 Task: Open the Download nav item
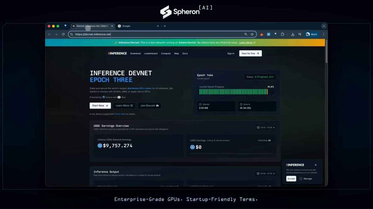tap(136, 54)
